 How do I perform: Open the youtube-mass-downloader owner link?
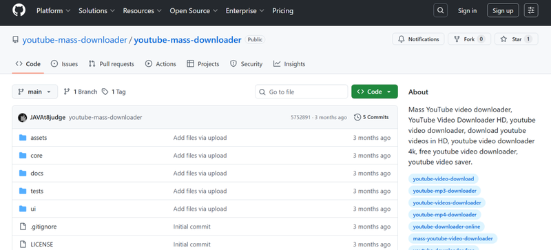74,40
